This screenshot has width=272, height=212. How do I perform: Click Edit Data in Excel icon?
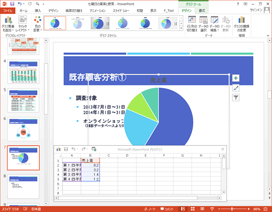(94, 149)
